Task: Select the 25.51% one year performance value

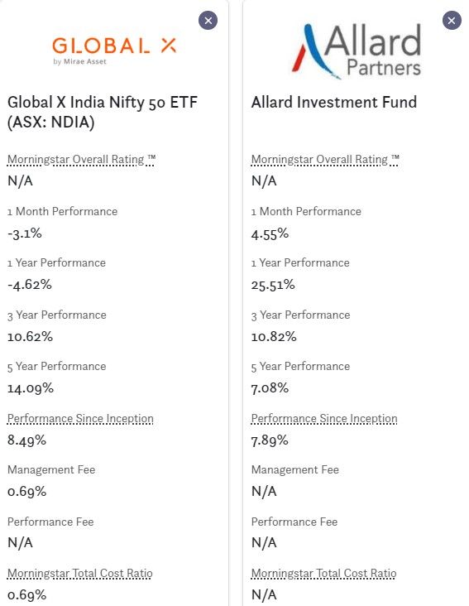Action: point(273,286)
